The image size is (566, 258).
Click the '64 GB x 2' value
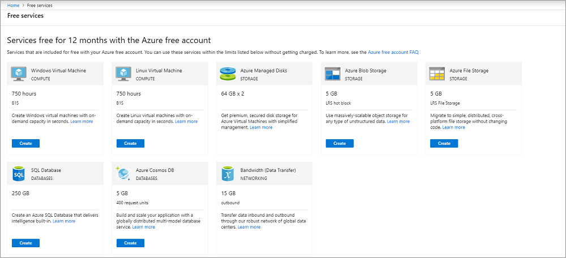[233, 94]
